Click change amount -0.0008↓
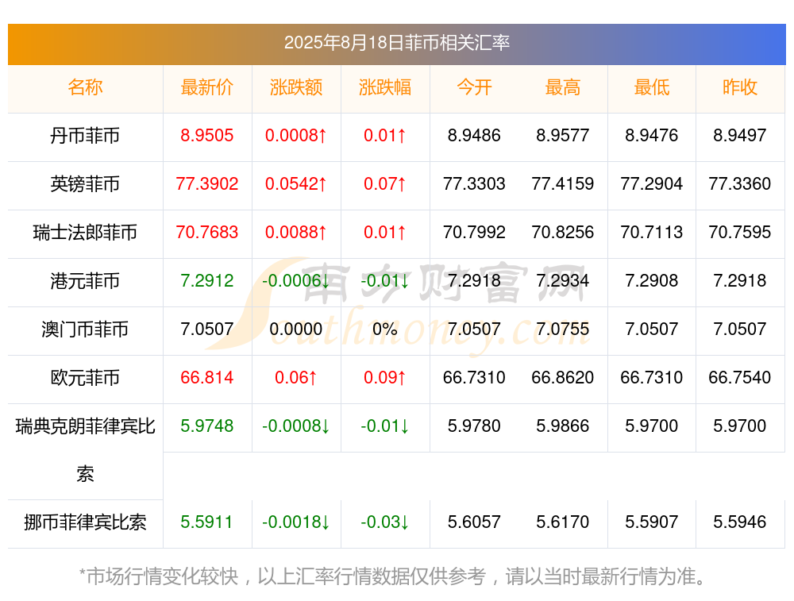The height and width of the screenshot is (601, 794). (295, 426)
